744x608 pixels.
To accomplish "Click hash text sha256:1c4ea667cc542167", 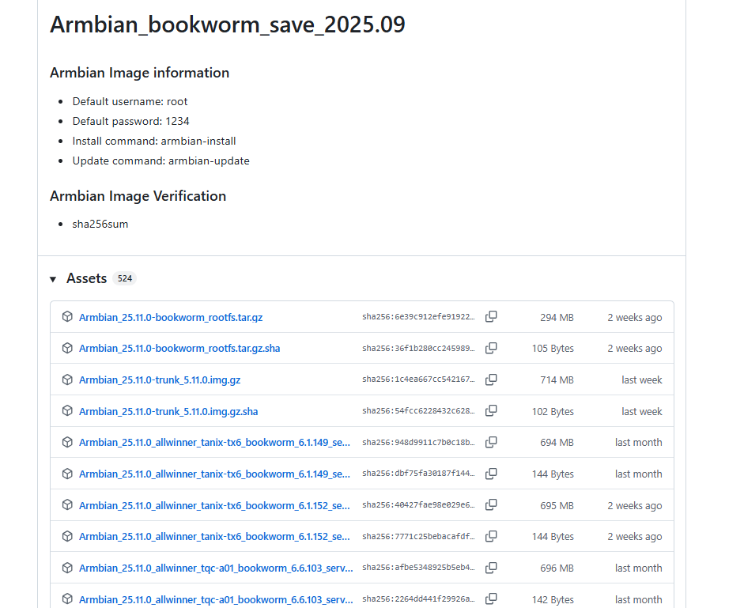I will tap(418, 380).
